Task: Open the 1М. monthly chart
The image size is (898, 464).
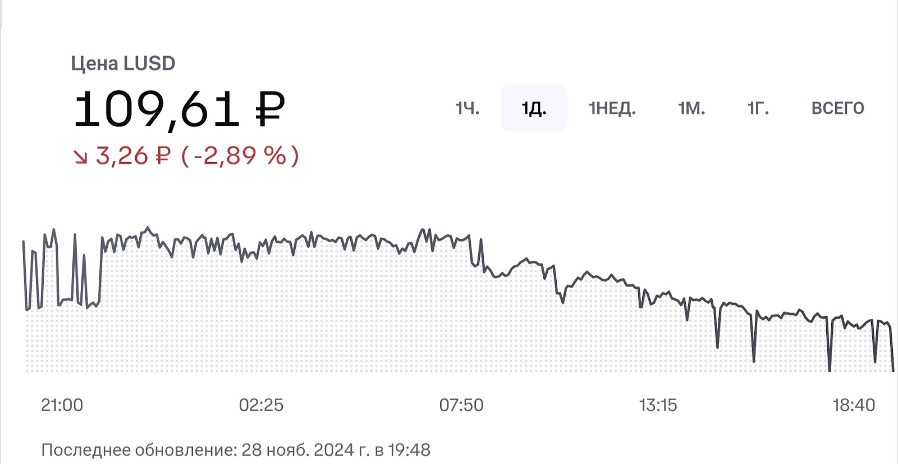Action: 691,108
